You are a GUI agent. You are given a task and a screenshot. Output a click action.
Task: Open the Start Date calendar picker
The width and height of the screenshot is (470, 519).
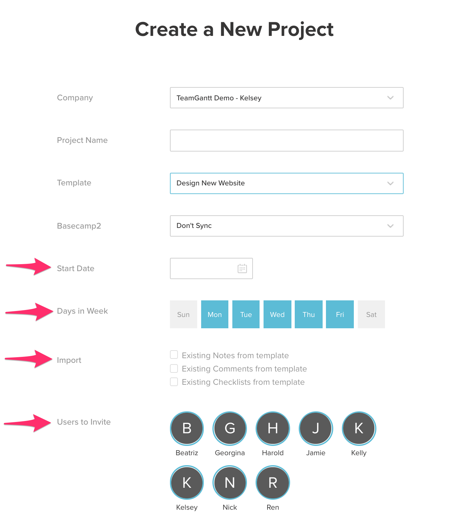tap(242, 268)
